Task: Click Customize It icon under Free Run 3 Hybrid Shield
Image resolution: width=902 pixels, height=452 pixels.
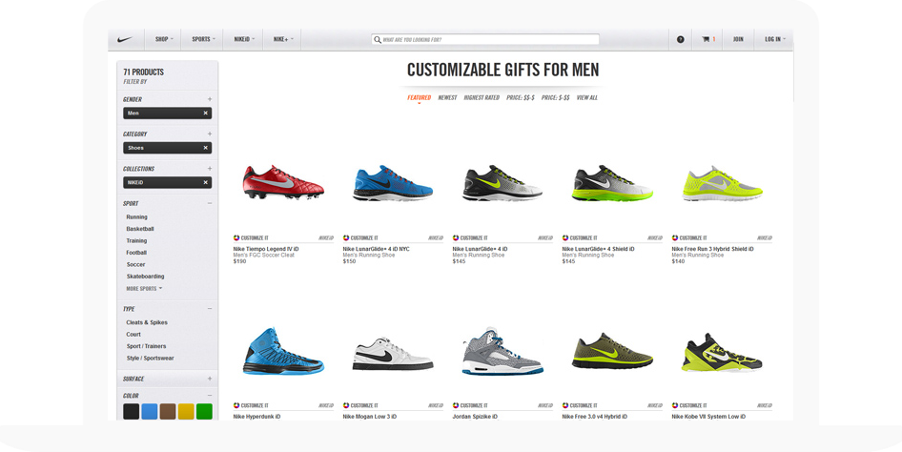Action: pyautogui.click(x=675, y=237)
